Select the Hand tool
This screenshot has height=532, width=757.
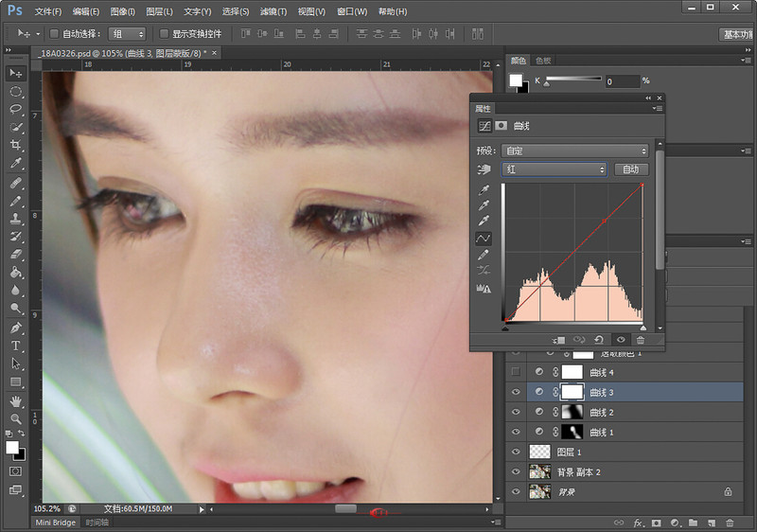tap(15, 401)
